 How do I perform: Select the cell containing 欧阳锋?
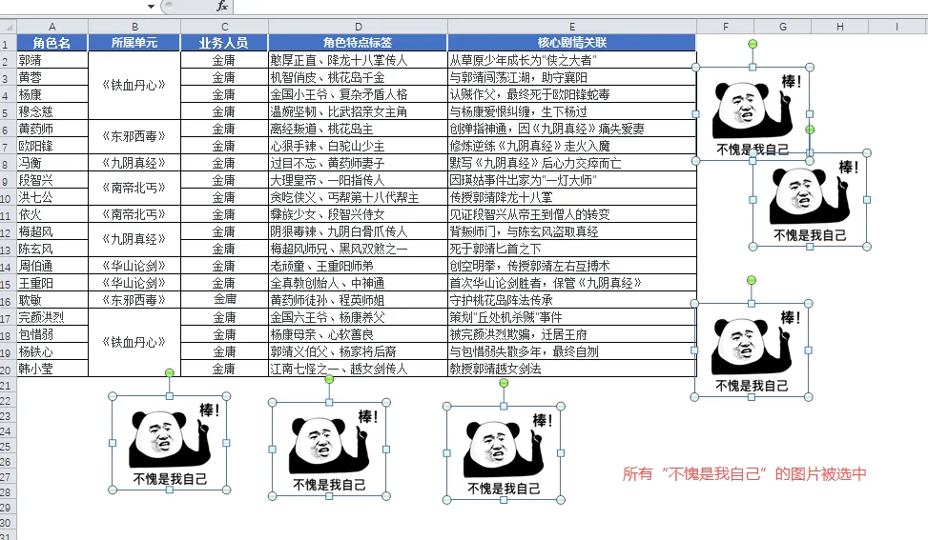coord(52,146)
